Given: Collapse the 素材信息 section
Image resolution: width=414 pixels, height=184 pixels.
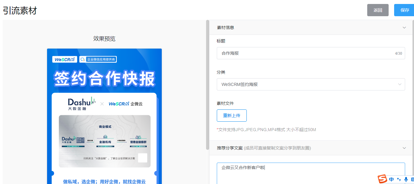Looking at the screenshot, I should (x=404, y=28).
